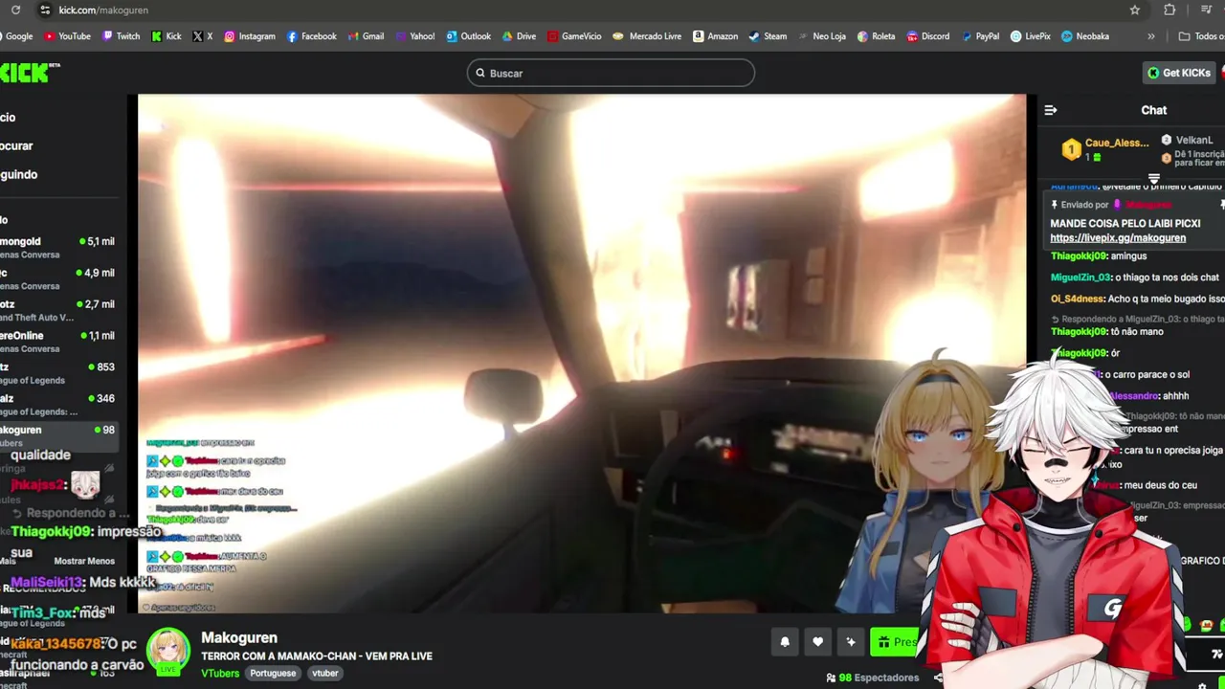The image size is (1225, 689).
Task: Open the VTubers category link
Action: point(220,673)
